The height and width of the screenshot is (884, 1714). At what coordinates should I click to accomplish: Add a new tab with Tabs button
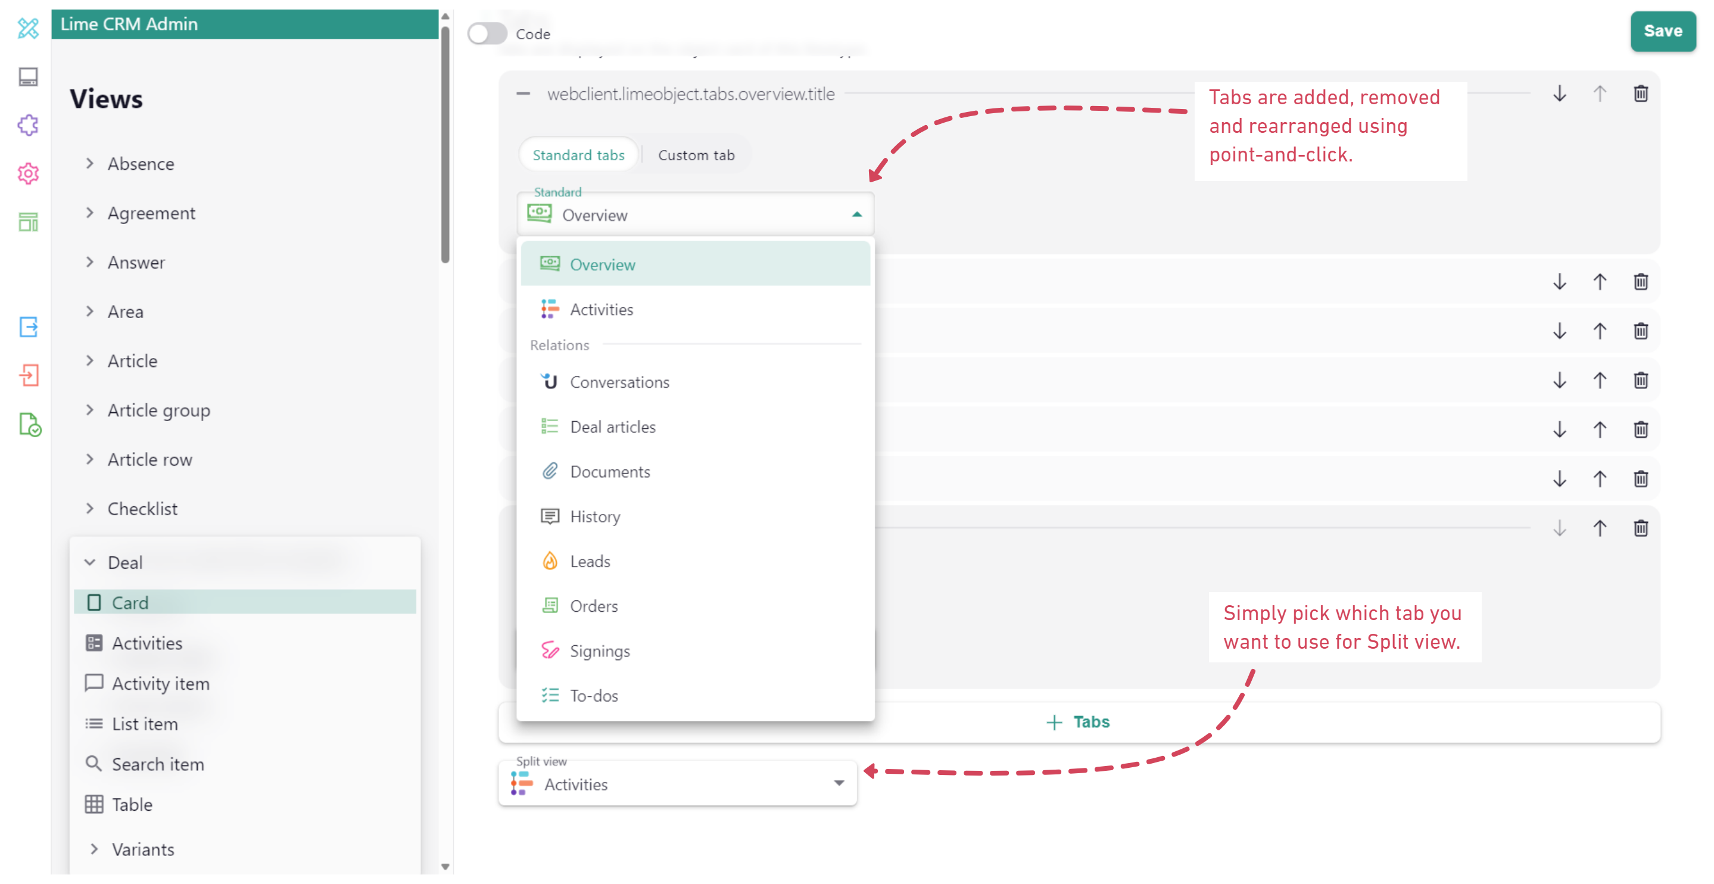[x=1078, y=721]
